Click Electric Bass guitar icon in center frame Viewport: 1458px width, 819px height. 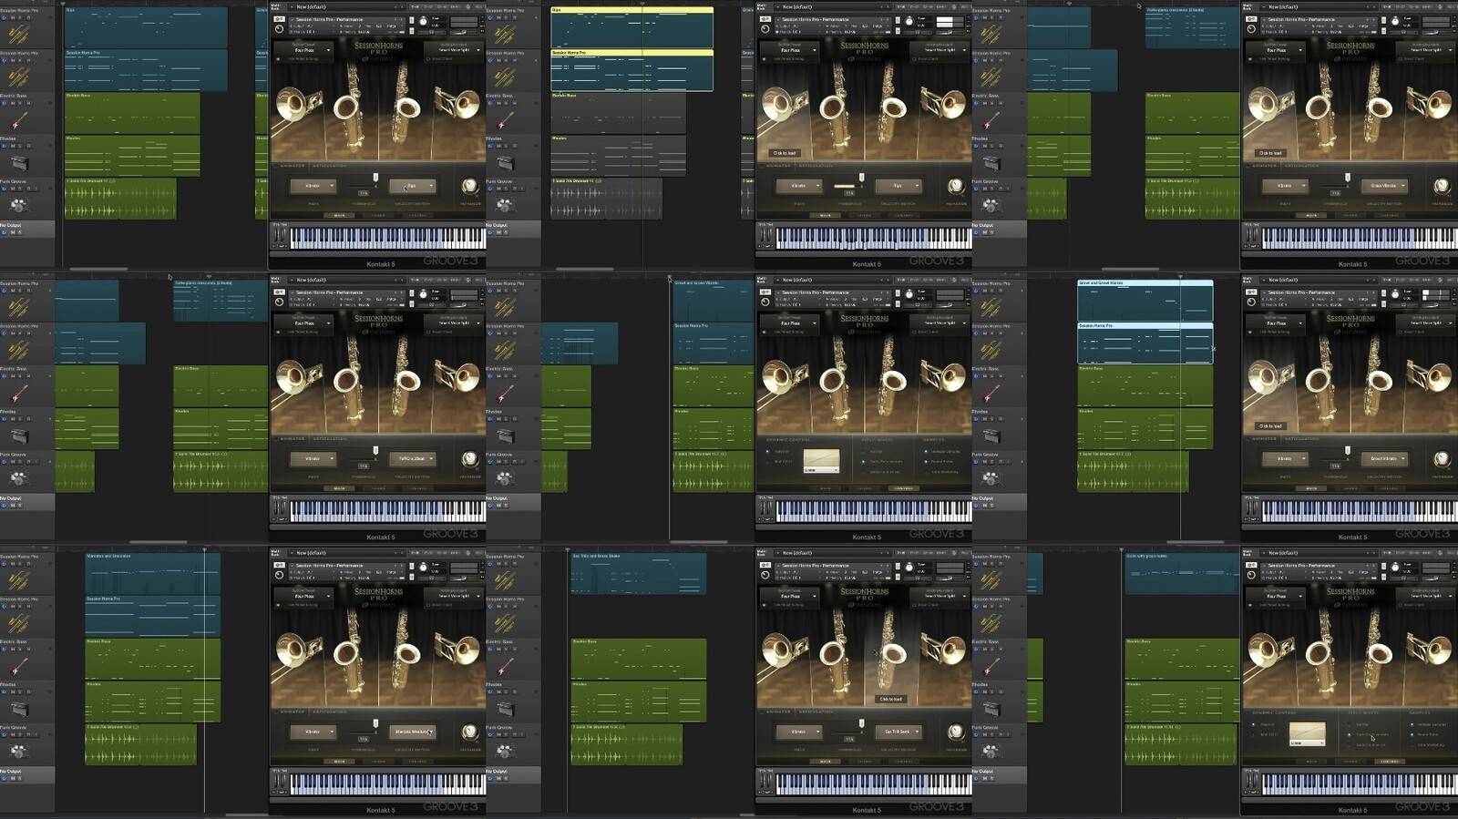pos(504,394)
